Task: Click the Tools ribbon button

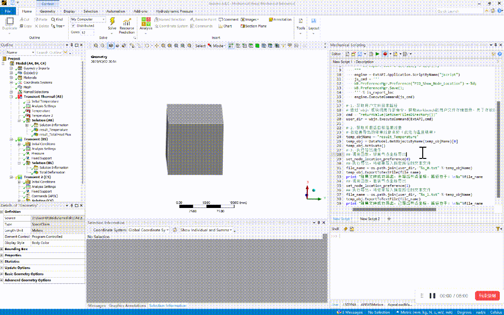Action: point(300,25)
